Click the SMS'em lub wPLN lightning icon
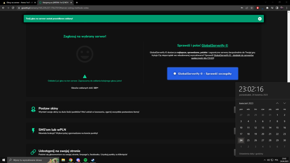The image size is (290, 163). [x=33, y=131]
